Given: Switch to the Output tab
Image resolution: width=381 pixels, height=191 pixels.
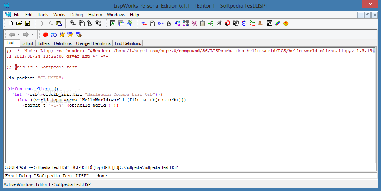Looking at the screenshot, I should coord(27,43).
